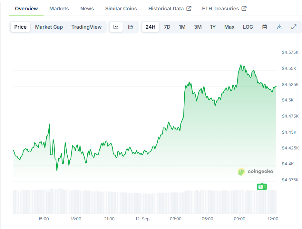The height and width of the screenshot is (229, 302).
Task: Select the 1Y time range
Action: coord(213,27)
